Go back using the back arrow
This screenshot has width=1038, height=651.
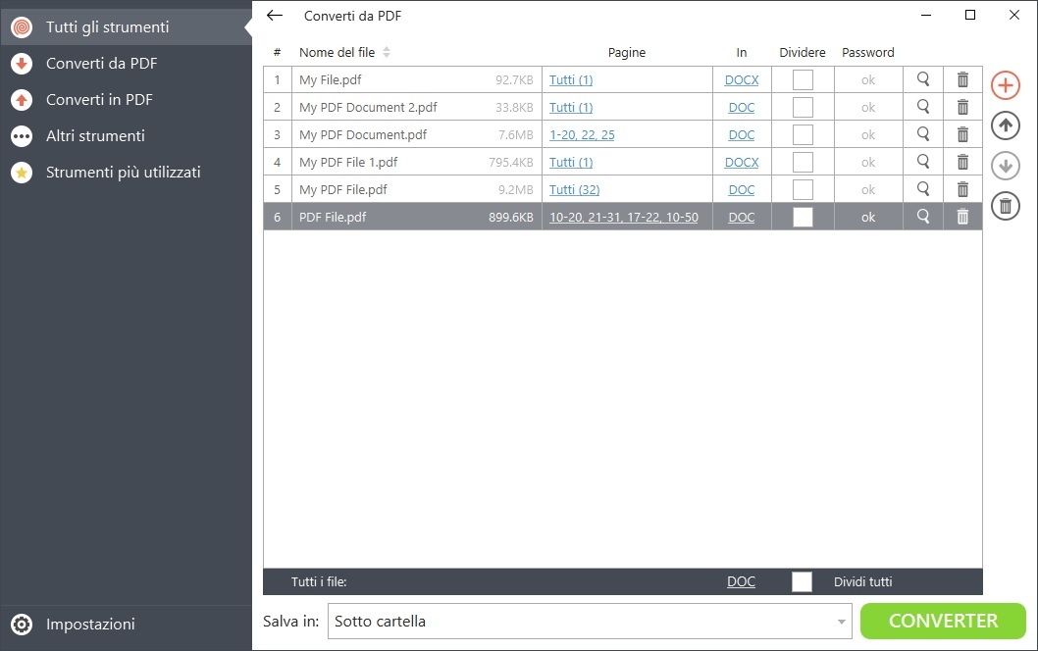[x=274, y=16]
